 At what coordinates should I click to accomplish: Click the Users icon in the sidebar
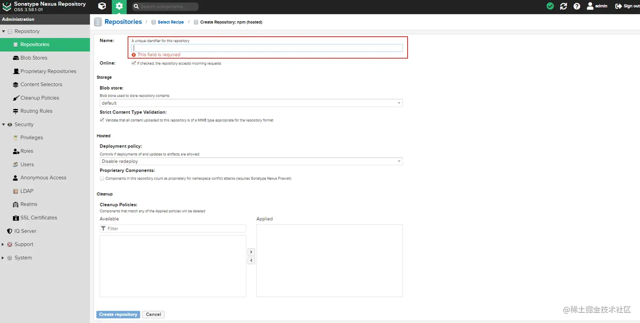tap(16, 164)
